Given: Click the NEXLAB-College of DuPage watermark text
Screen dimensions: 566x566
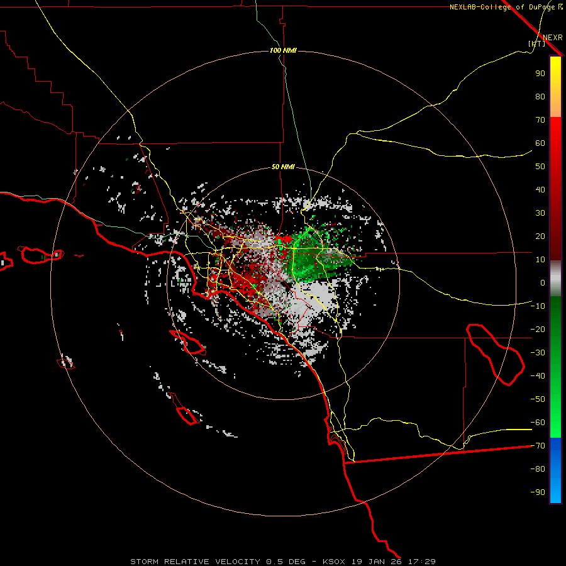Looking at the screenshot, I should point(506,7).
